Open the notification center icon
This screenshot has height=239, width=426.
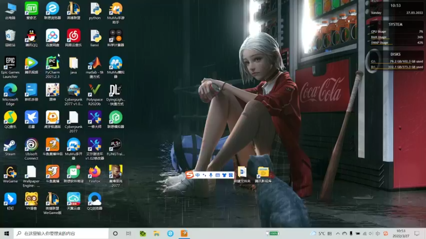point(417,233)
